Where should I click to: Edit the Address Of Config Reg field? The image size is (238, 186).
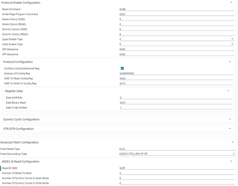(x=176, y=73)
